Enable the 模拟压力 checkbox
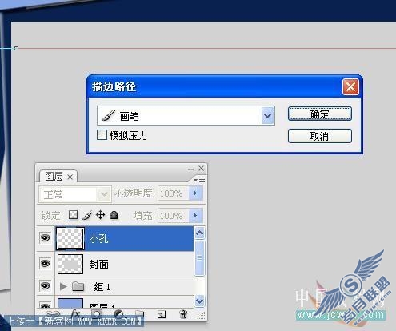Screen dimensions: 396x331 tap(102, 135)
